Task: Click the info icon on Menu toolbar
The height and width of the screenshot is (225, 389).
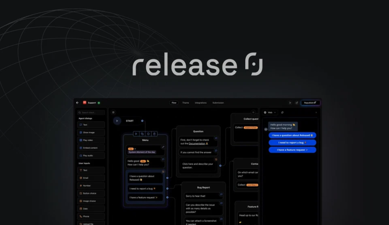Action: point(148,134)
